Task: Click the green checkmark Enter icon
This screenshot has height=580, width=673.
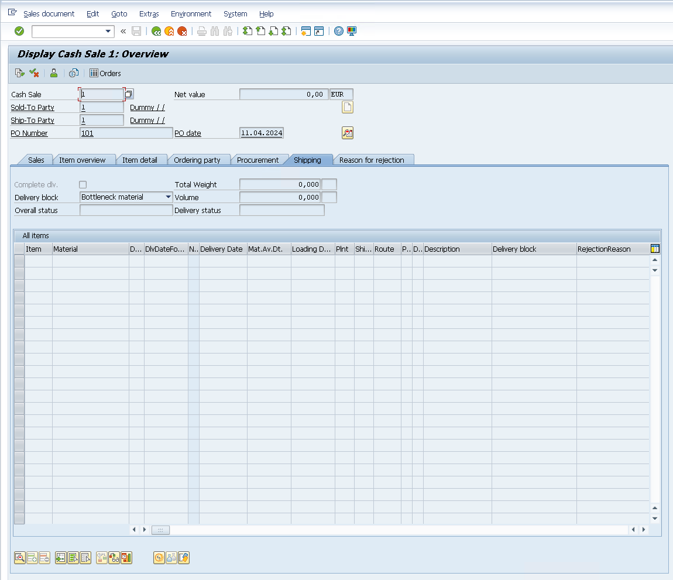Action: coord(19,31)
